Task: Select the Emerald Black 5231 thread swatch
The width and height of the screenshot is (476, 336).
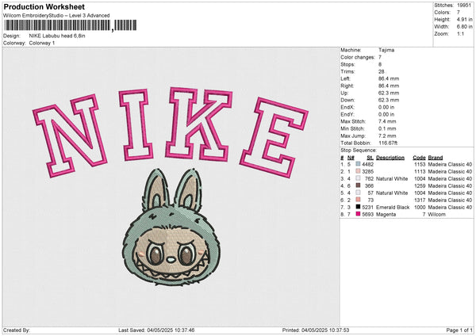Action: 359,207
